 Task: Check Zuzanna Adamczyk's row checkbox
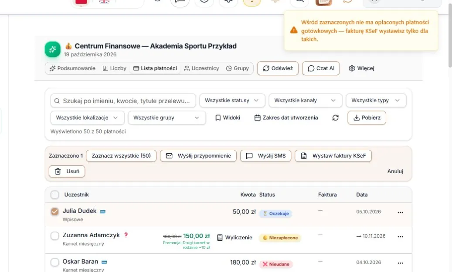pos(55,236)
